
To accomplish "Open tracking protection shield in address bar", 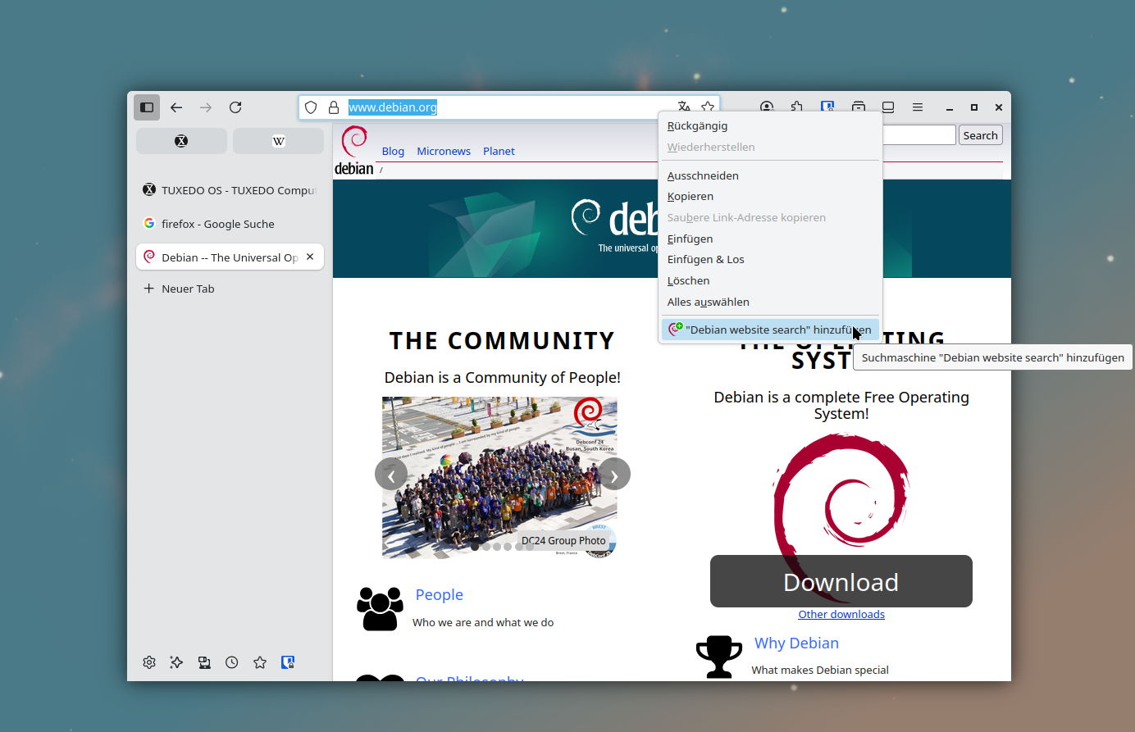I will pyautogui.click(x=311, y=107).
